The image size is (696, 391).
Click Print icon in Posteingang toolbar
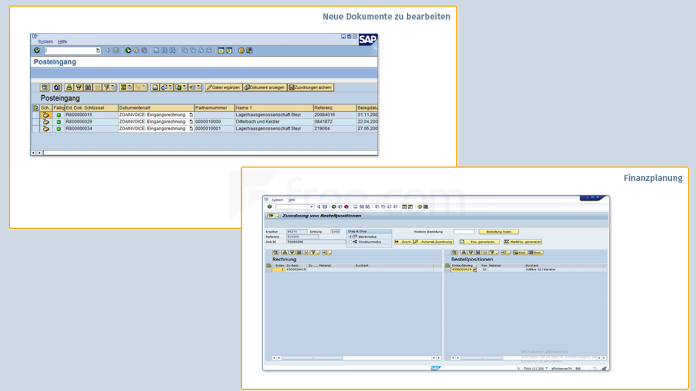156,50
